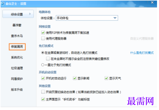
Task: Switch to 修复漏洞 settings tab
Action: (x=17, y=47)
